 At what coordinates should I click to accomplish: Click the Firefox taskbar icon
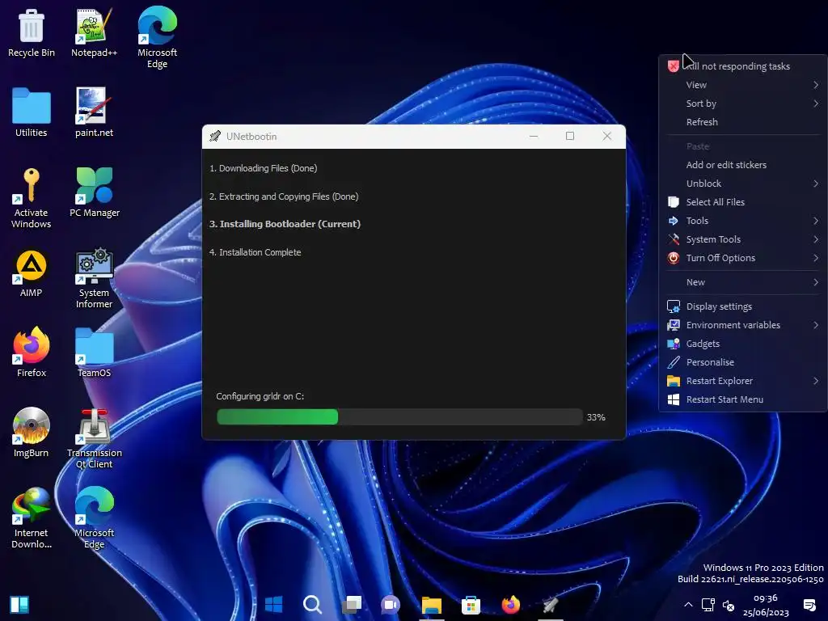pyautogui.click(x=510, y=604)
